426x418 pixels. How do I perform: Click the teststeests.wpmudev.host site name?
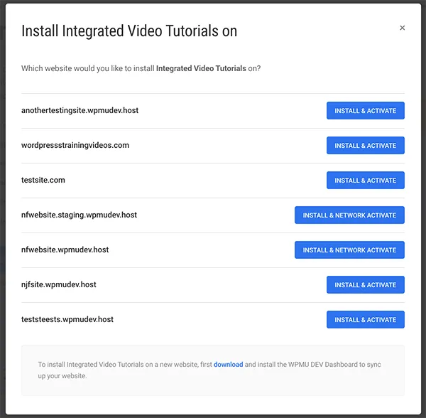pos(67,320)
